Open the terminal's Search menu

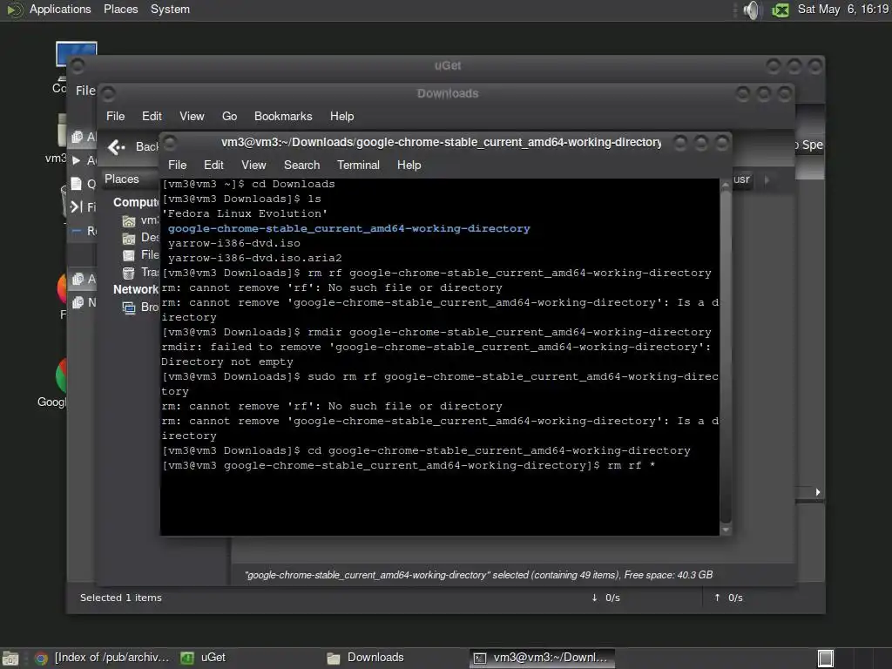[301, 165]
